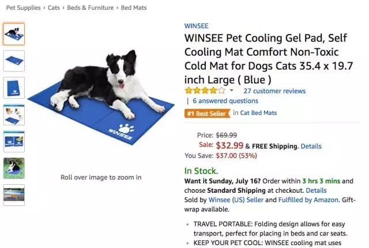The width and height of the screenshot is (369, 248).
Task: Click the star rating icons
Action: point(205,90)
